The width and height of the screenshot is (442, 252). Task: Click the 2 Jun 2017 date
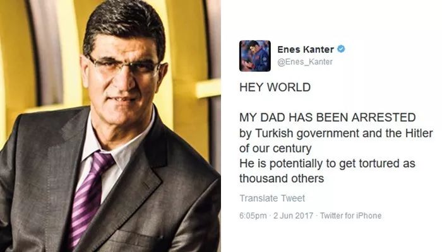293,215
